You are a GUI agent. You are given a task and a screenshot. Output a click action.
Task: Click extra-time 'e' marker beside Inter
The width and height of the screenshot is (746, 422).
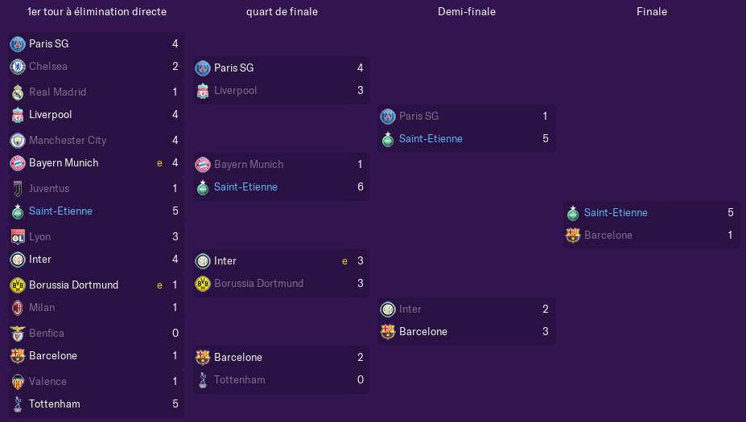[344, 261]
